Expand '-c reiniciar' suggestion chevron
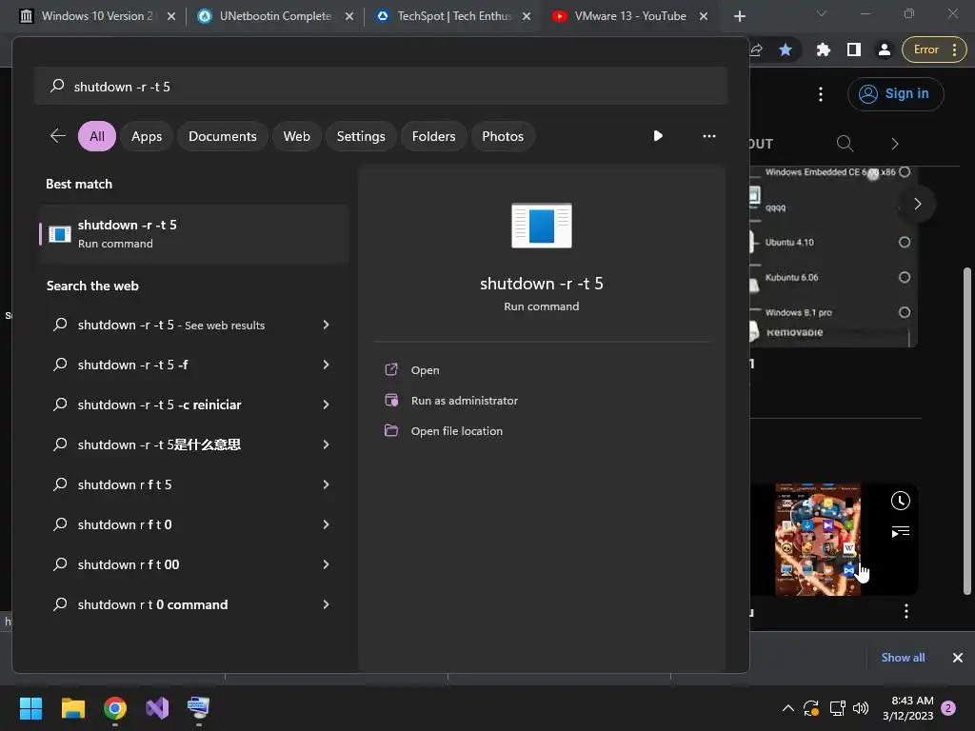The image size is (975, 731). [x=326, y=405]
